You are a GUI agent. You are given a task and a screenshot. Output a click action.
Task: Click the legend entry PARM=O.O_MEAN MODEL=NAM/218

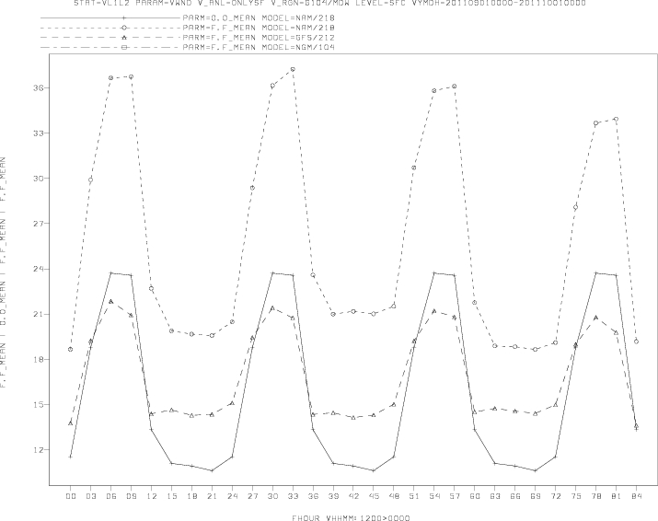pyautogui.click(x=188, y=18)
